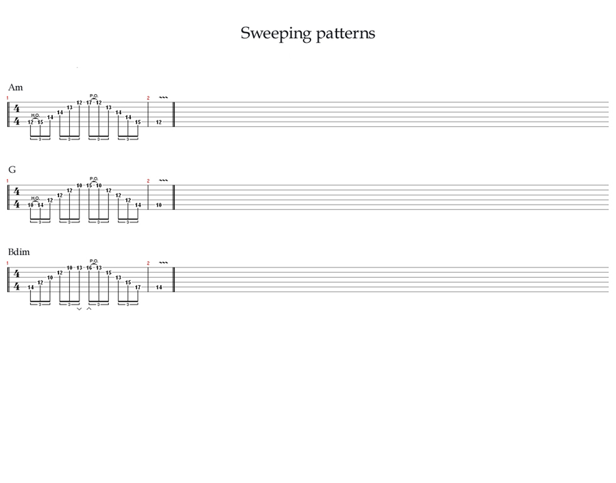
Task: Select the Am chord label
Action: pyautogui.click(x=16, y=87)
